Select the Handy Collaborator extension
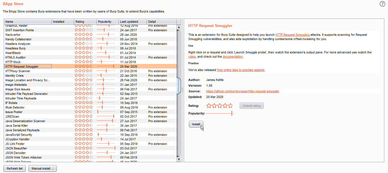The width and height of the screenshot is (388, 173). [x=90, y=39]
